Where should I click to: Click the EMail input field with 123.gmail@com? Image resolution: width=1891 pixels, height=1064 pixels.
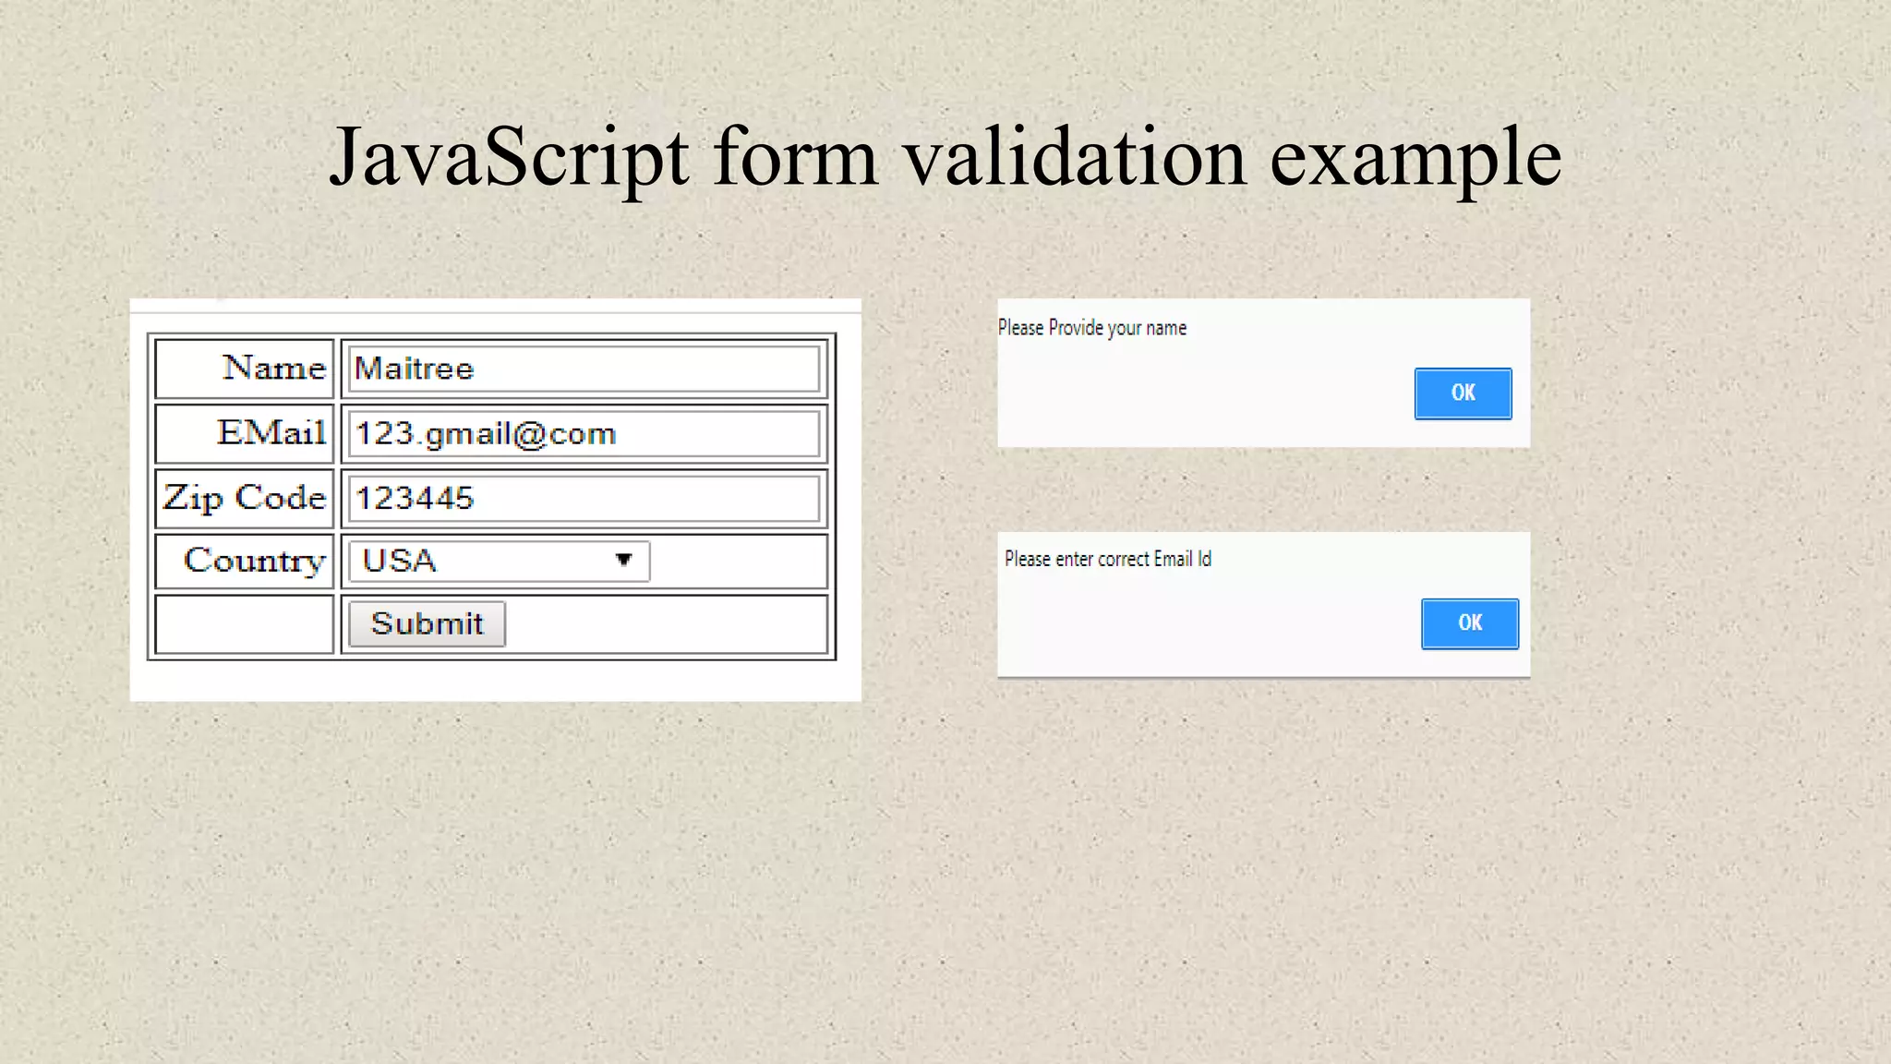584,433
